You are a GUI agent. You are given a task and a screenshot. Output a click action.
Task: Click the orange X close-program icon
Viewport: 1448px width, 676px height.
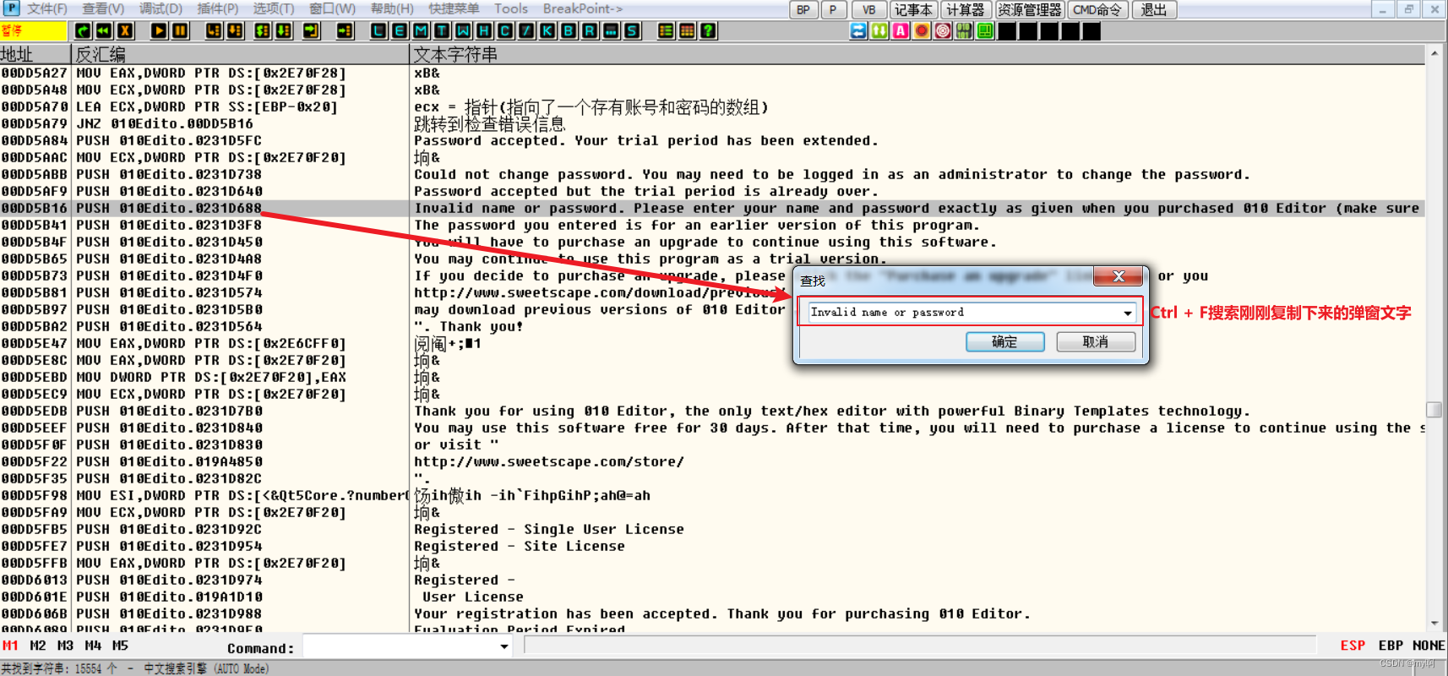(x=125, y=31)
